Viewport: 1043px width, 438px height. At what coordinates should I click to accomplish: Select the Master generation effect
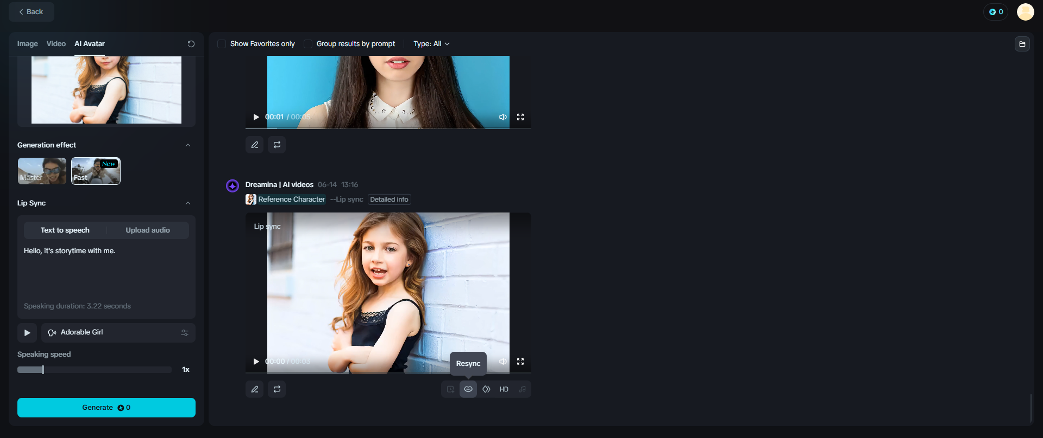[x=42, y=171]
